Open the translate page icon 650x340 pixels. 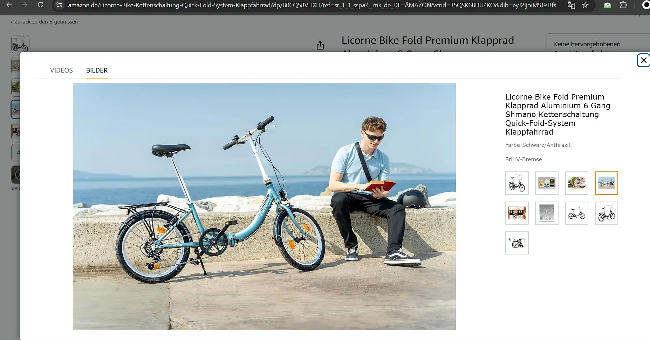tap(571, 5)
